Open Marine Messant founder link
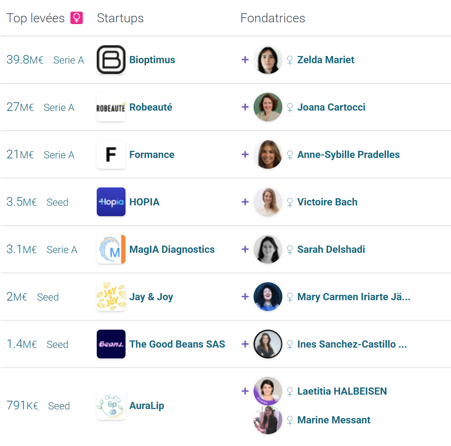This screenshot has height=446, width=451. pos(334,420)
